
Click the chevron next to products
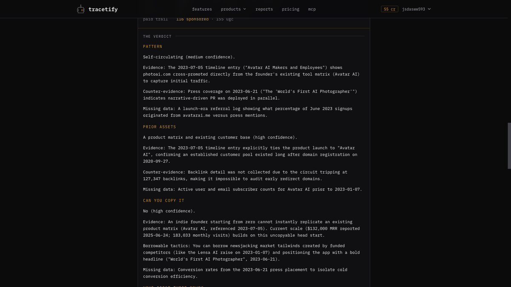[x=244, y=9]
